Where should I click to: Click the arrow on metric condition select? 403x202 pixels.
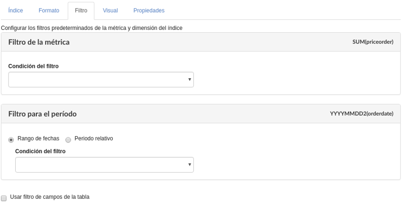(x=190, y=80)
